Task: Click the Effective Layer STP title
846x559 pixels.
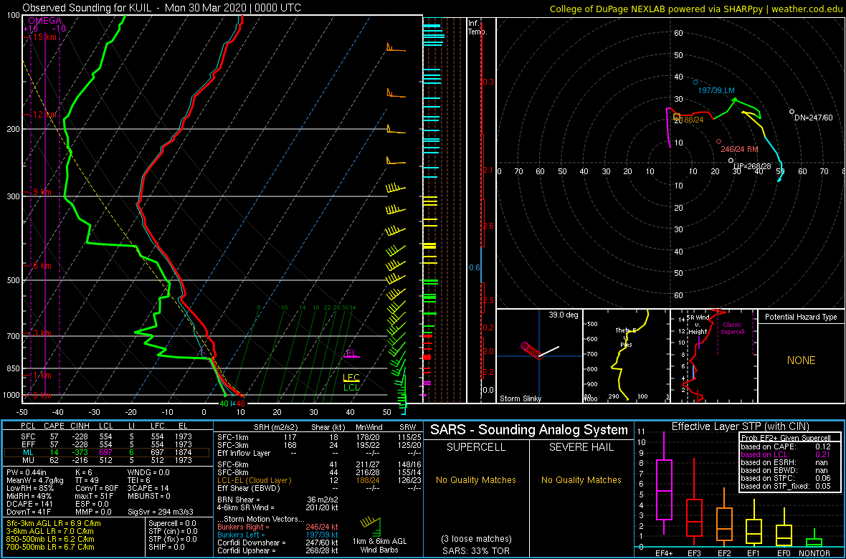Action: (740, 427)
